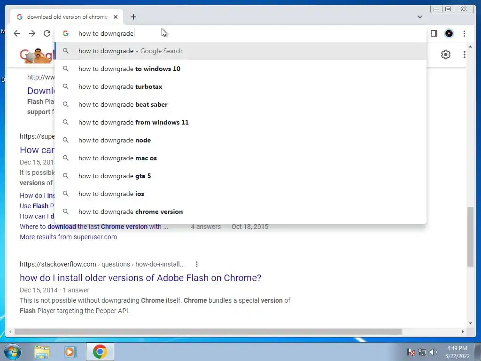Open the Action Center flag tray icon
This screenshot has width=481, height=361.
click(x=411, y=352)
